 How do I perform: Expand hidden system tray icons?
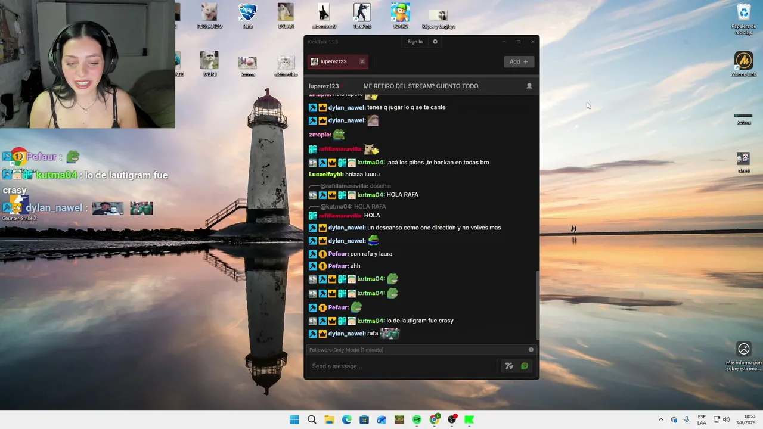(660, 419)
